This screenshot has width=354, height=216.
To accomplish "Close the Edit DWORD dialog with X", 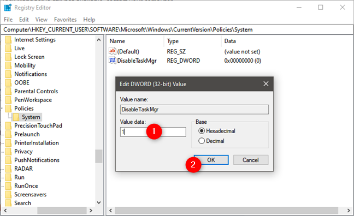I will coord(266,84).
